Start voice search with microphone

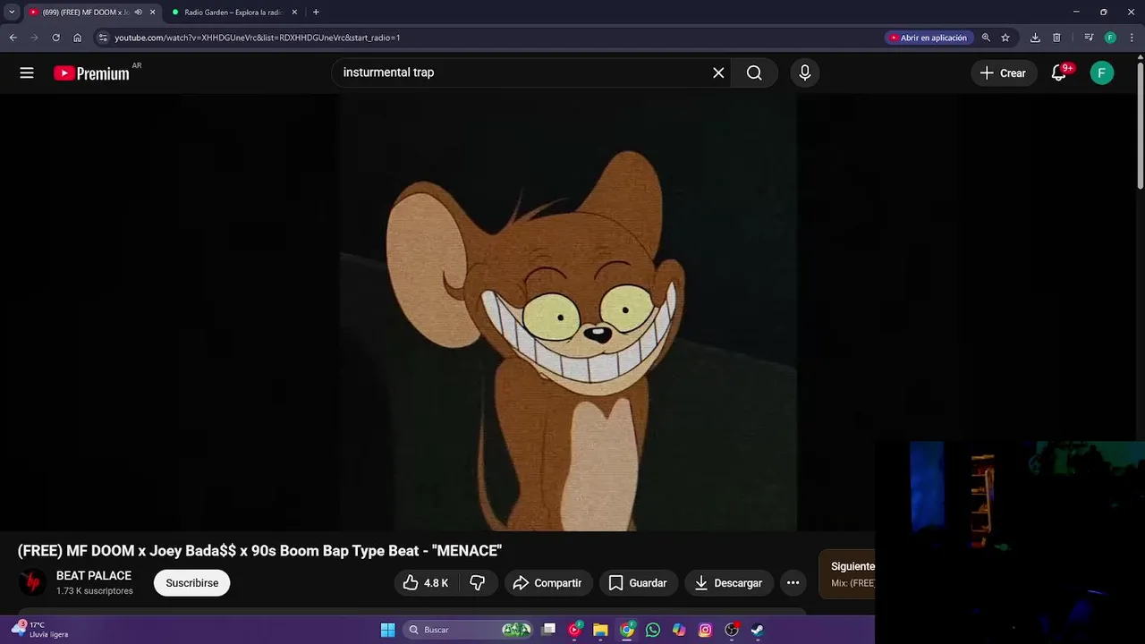[x=805, y=73]
